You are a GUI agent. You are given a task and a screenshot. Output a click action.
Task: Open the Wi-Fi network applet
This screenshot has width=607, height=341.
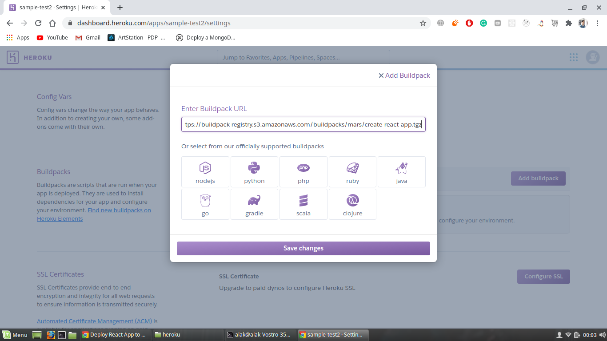tap(568, 335)
